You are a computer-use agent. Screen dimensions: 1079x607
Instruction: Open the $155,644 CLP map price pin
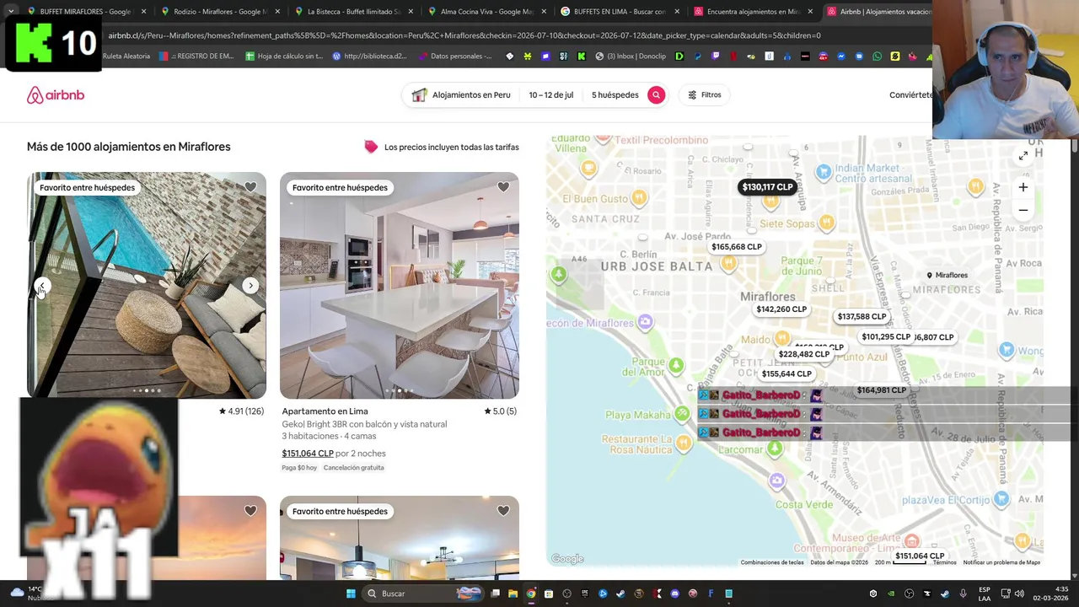click(786, 374)
